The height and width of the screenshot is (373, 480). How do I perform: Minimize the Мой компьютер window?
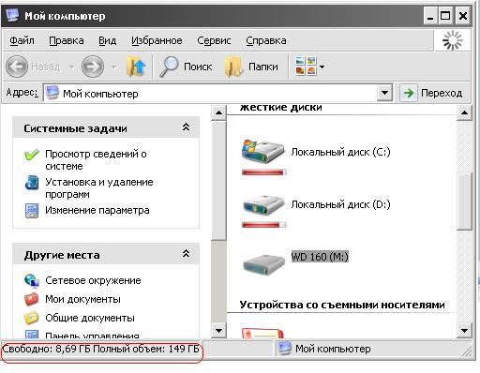(430, 16)
